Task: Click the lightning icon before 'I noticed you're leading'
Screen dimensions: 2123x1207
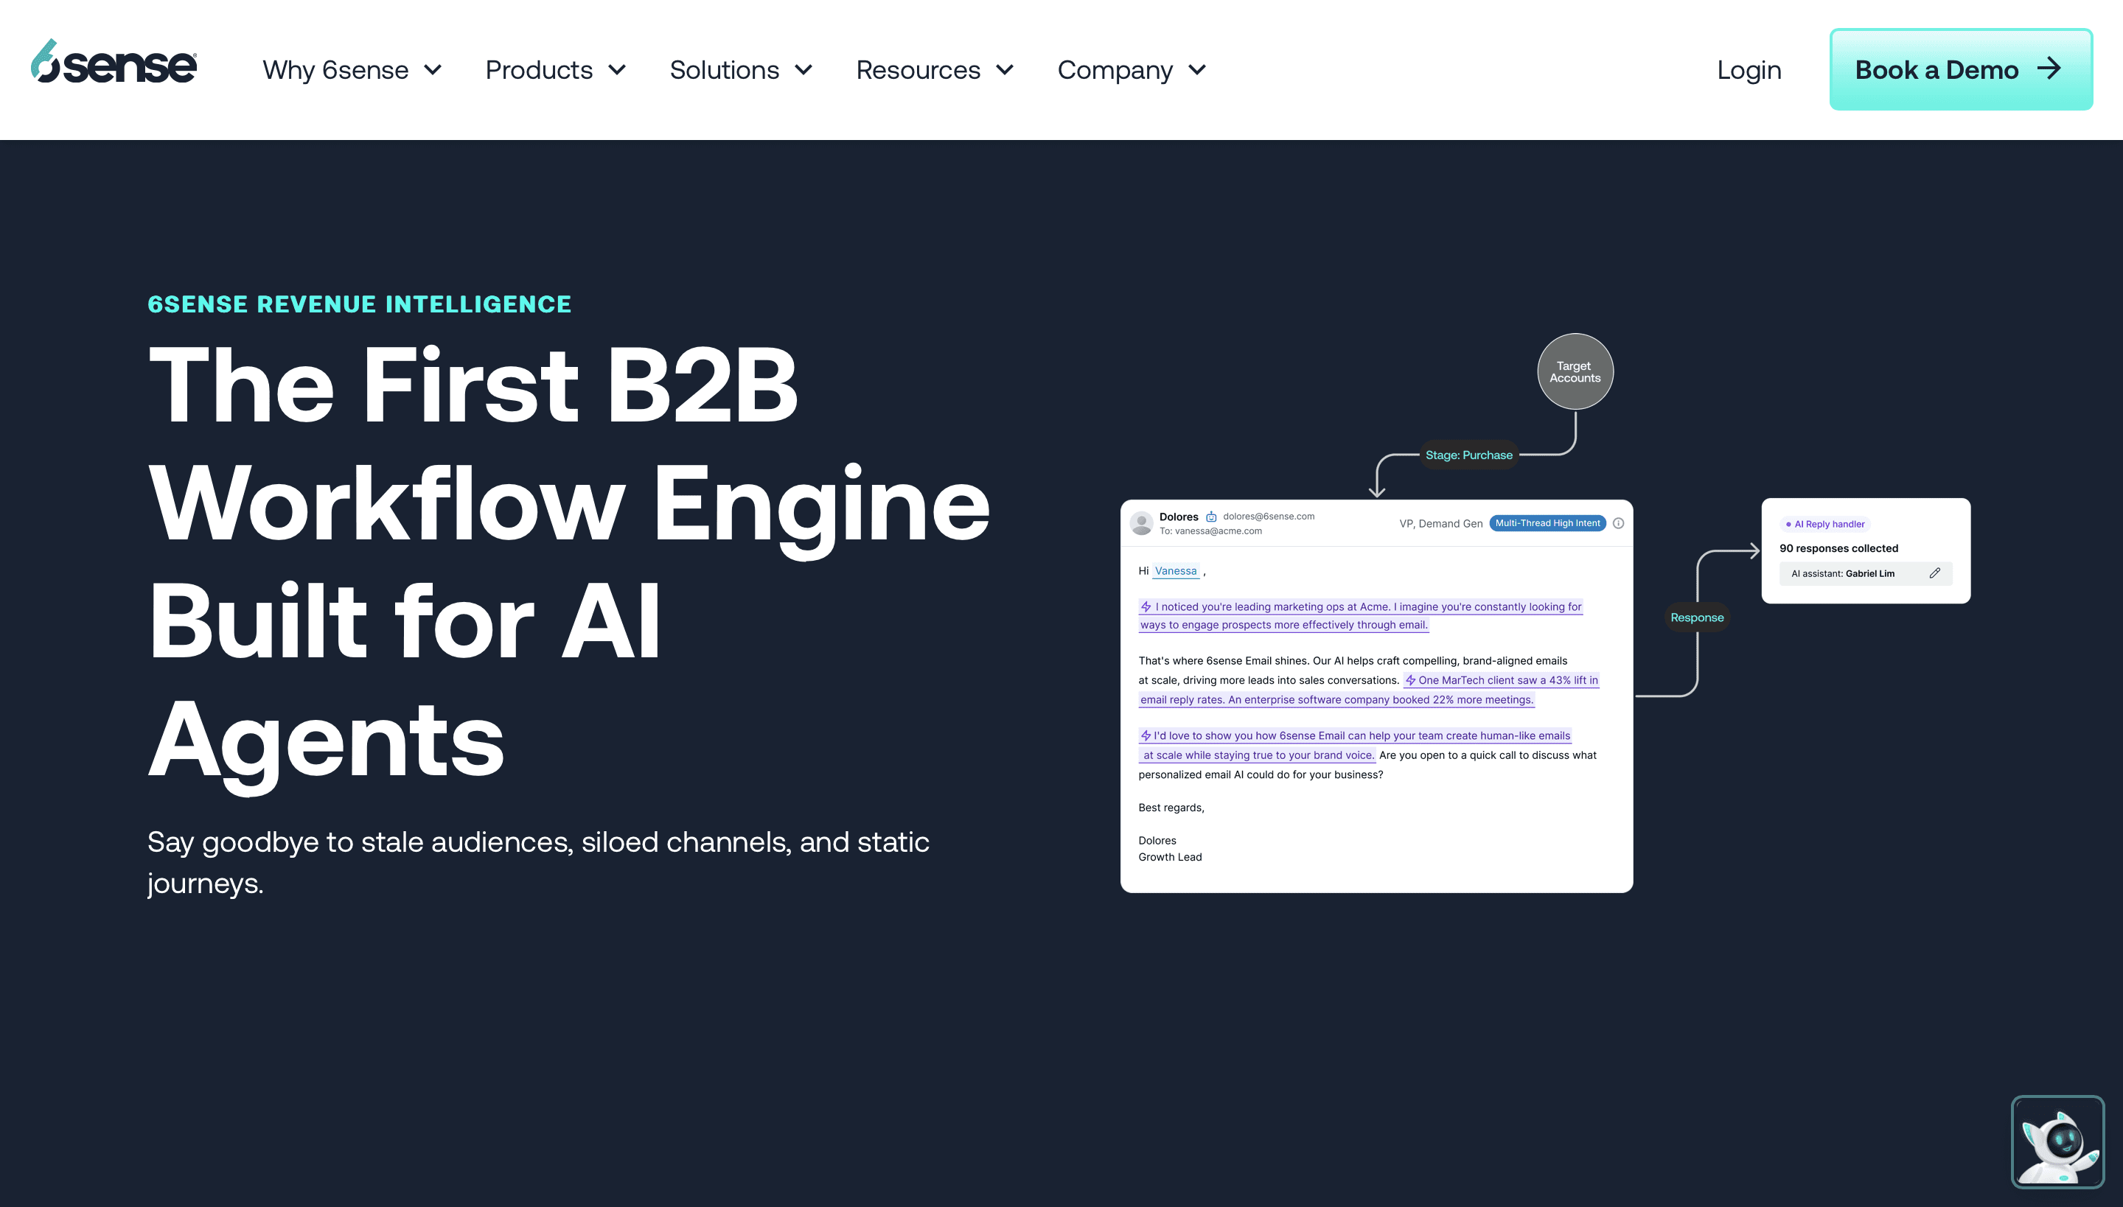Action: tap(1146, 607)
